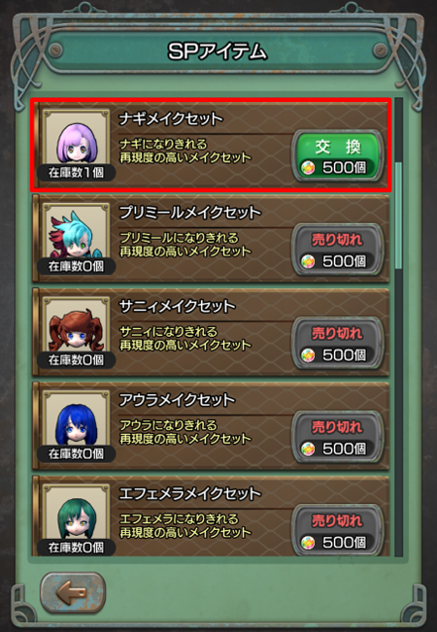Select the Ephemera green-haired character portrait
The image size is (437, 632).
[76, 516]
